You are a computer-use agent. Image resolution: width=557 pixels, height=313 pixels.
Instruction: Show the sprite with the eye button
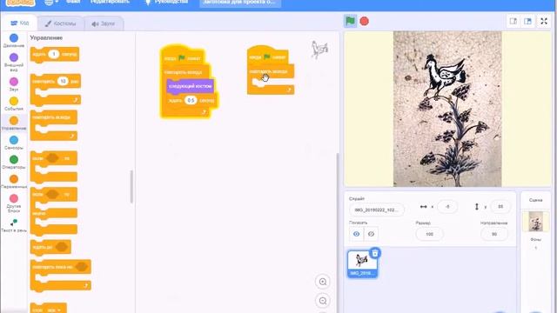click(356, 234)
